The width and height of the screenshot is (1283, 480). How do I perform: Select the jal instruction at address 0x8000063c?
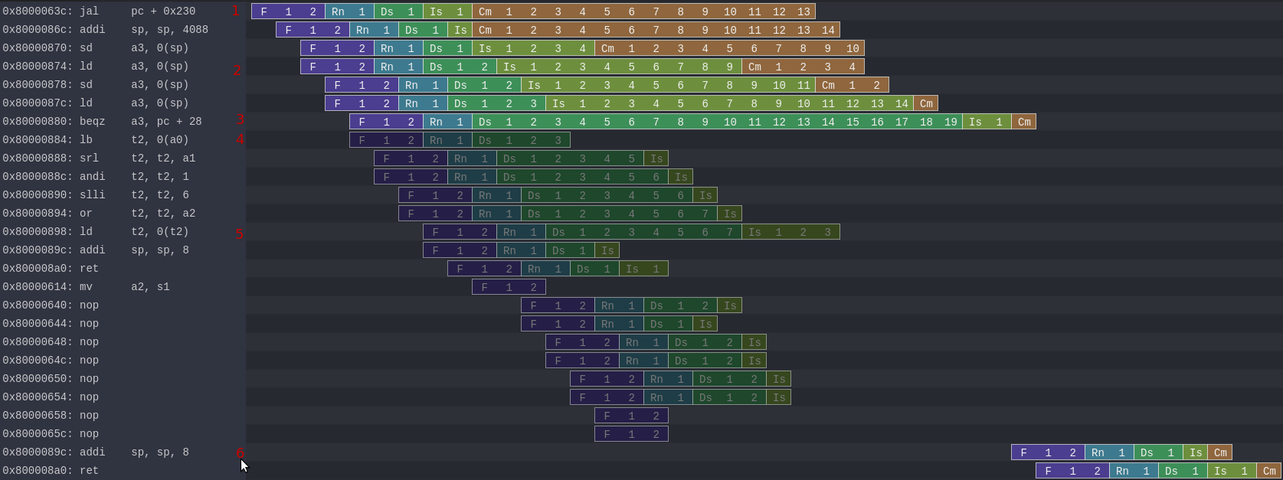(x=99, y=11)
